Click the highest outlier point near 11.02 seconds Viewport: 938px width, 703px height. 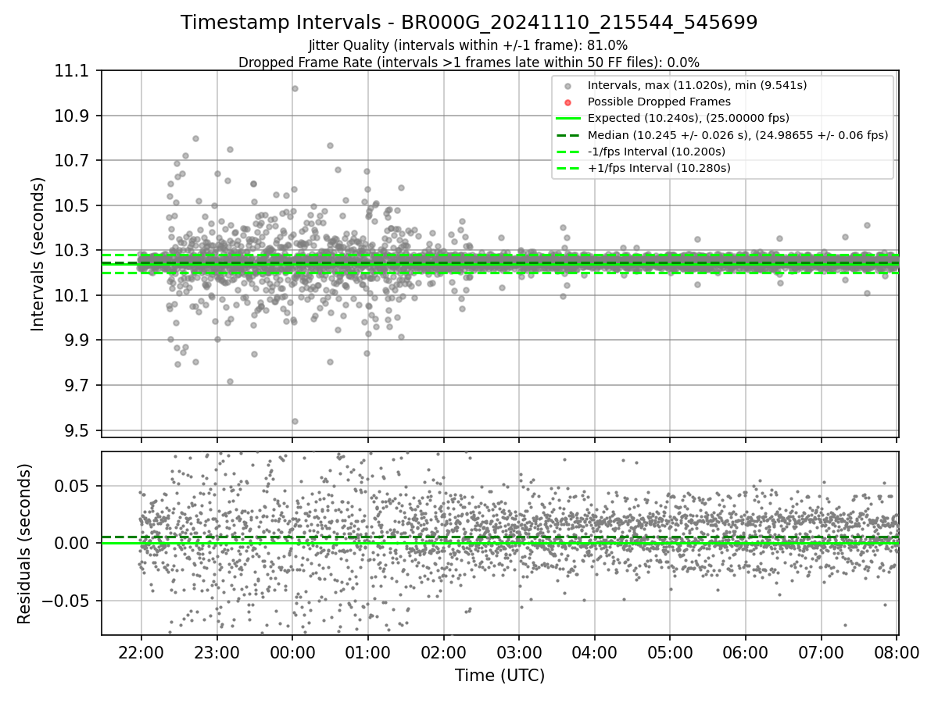[295, 88]
